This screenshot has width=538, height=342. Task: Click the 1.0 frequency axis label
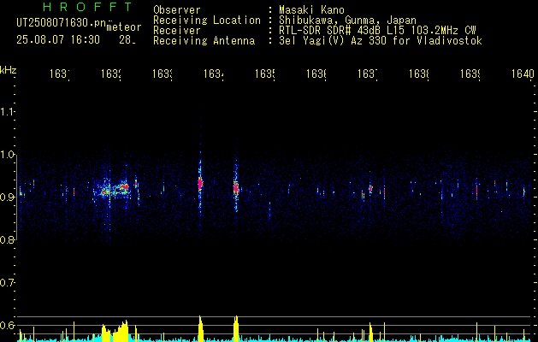[7, 154]
